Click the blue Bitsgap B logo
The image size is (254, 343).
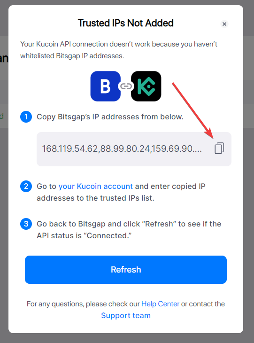(105, 86)
